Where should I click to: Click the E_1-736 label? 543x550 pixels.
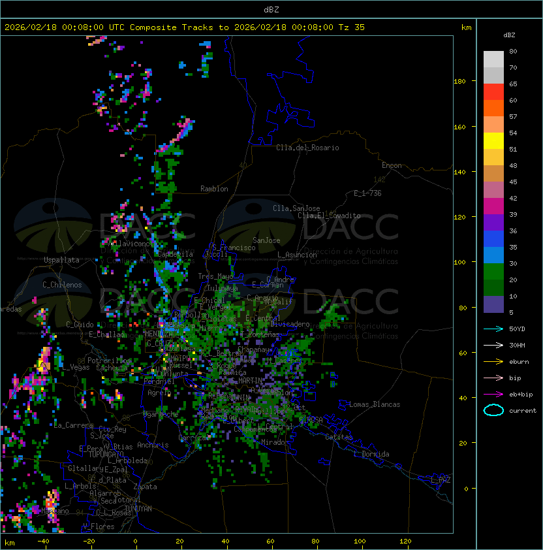point(367,193)
